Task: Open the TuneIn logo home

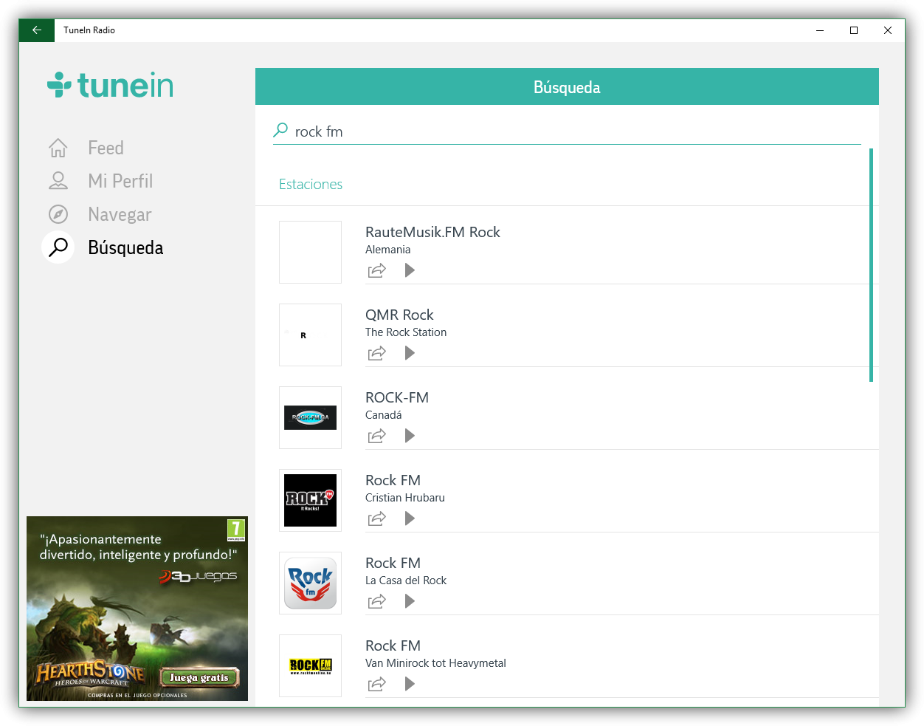Action: point(111,86)
